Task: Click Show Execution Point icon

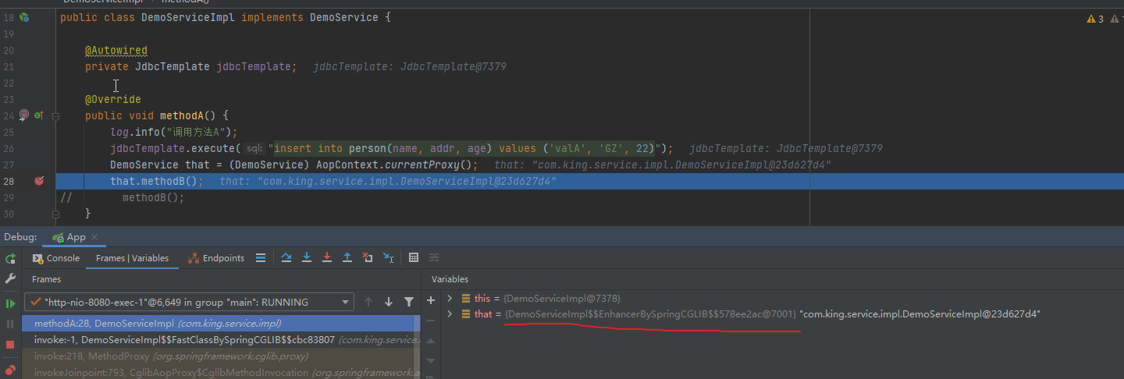Action: [261, 258]
